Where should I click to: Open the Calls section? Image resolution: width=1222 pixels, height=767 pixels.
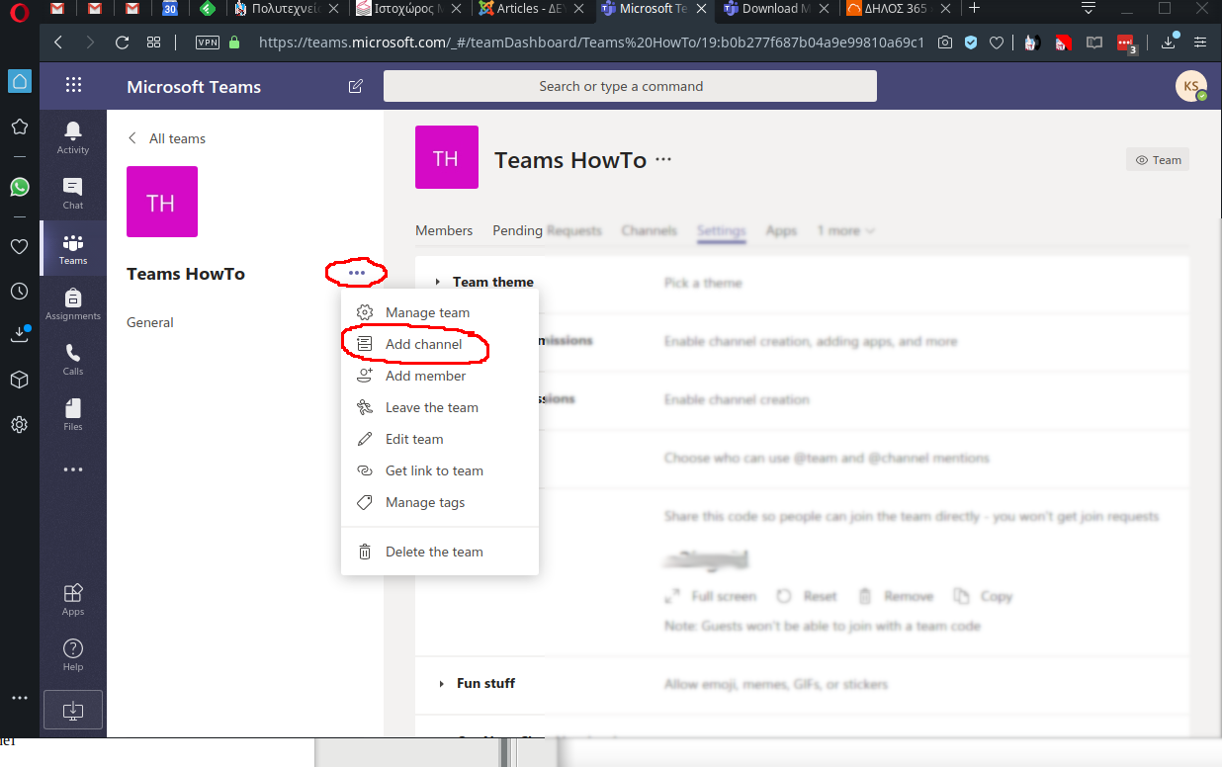coord(73,358)
